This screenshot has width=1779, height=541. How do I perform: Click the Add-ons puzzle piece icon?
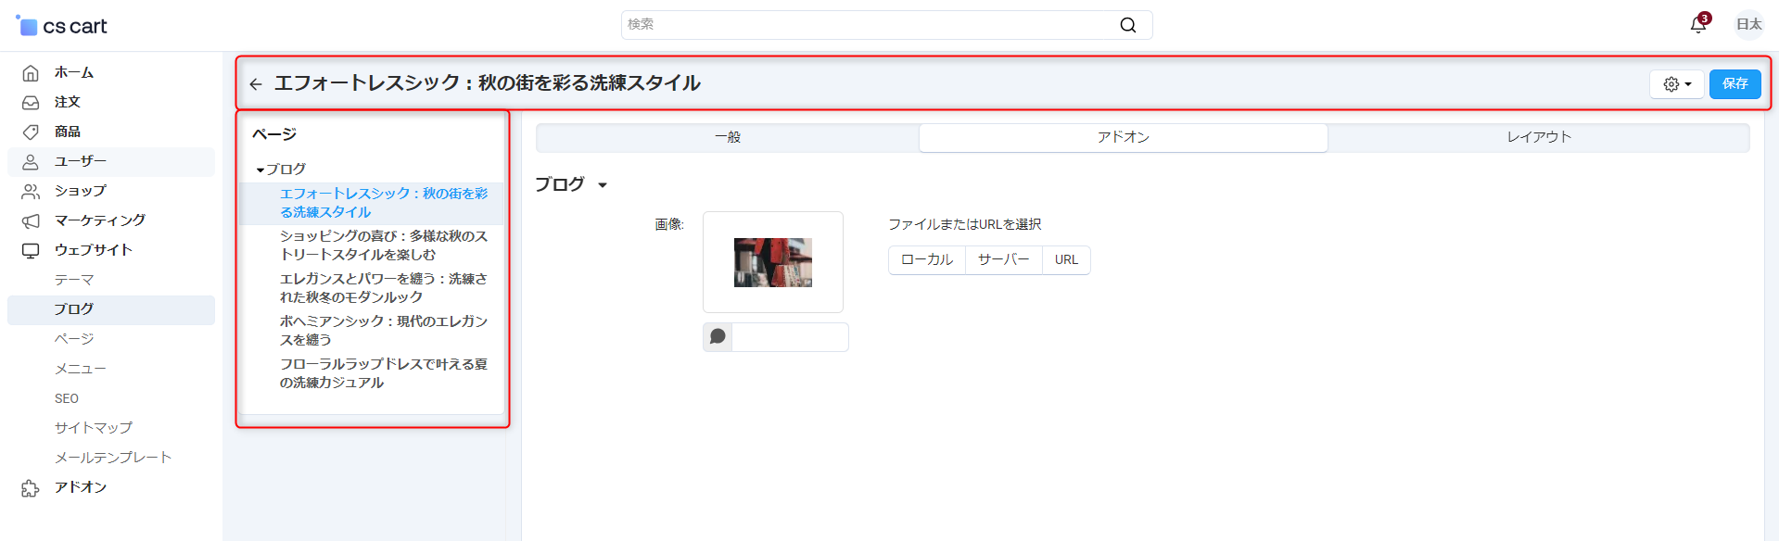(31, 487)
